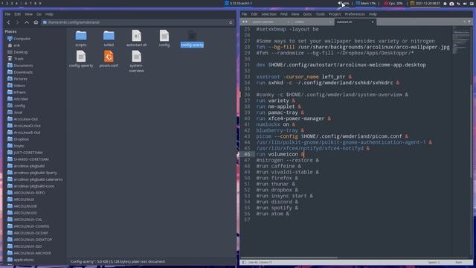Change syntax via Bash status item
Screen dimensions: 476x268
(x=459, y=262)
